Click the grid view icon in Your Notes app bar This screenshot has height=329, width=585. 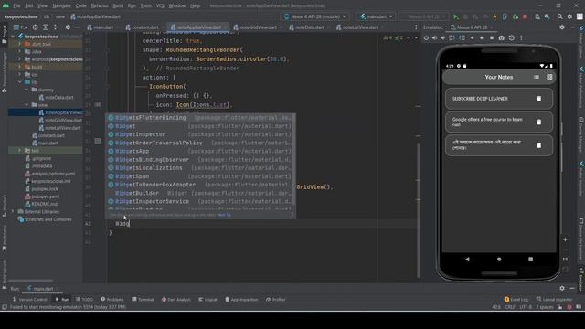[549, 77]
